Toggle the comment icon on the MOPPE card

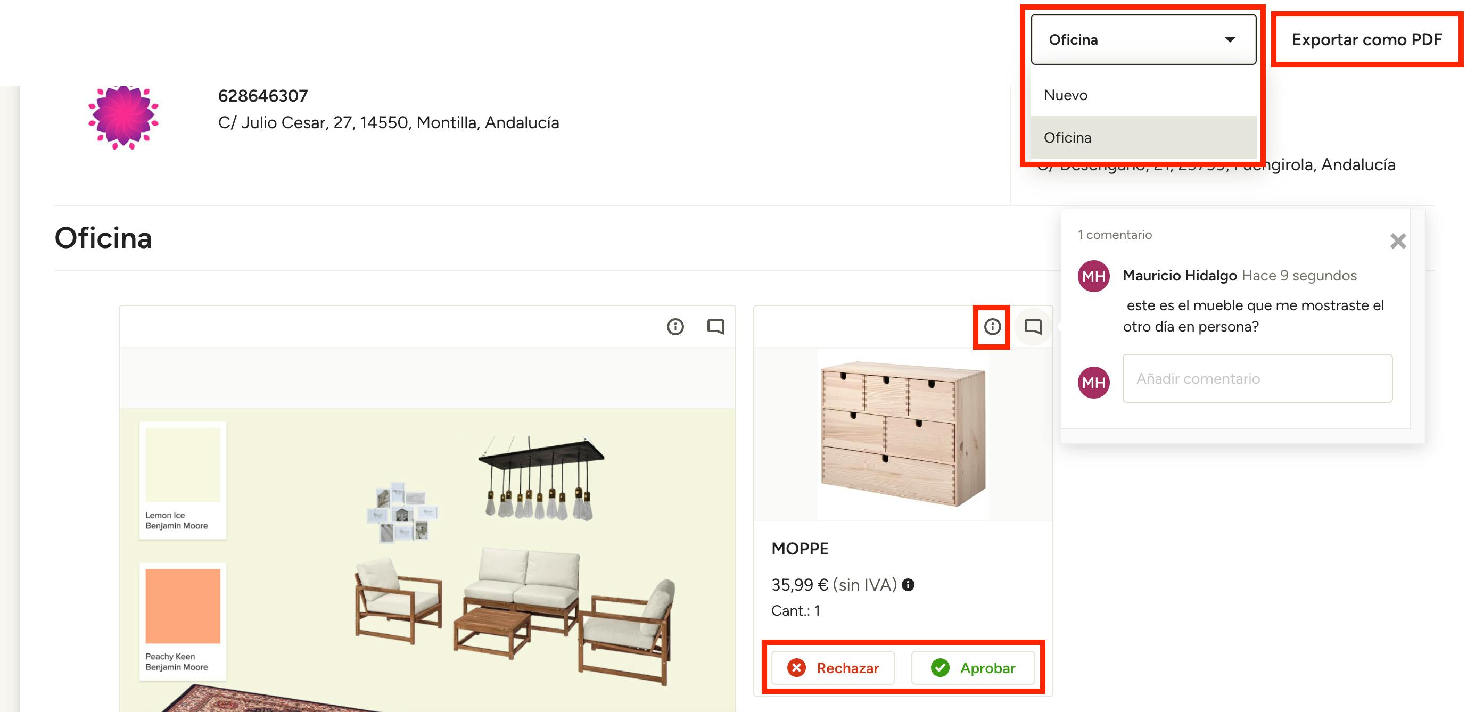(1033, 327)
